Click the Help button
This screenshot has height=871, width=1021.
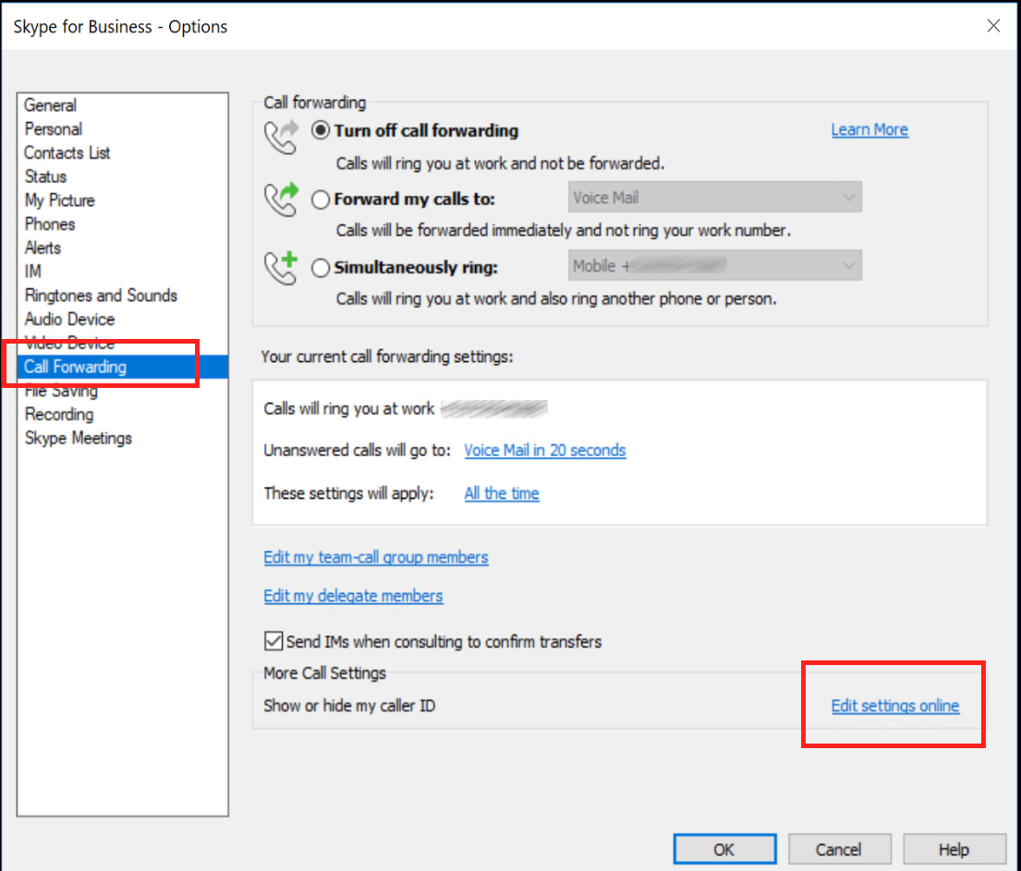(x=954, y=850)
